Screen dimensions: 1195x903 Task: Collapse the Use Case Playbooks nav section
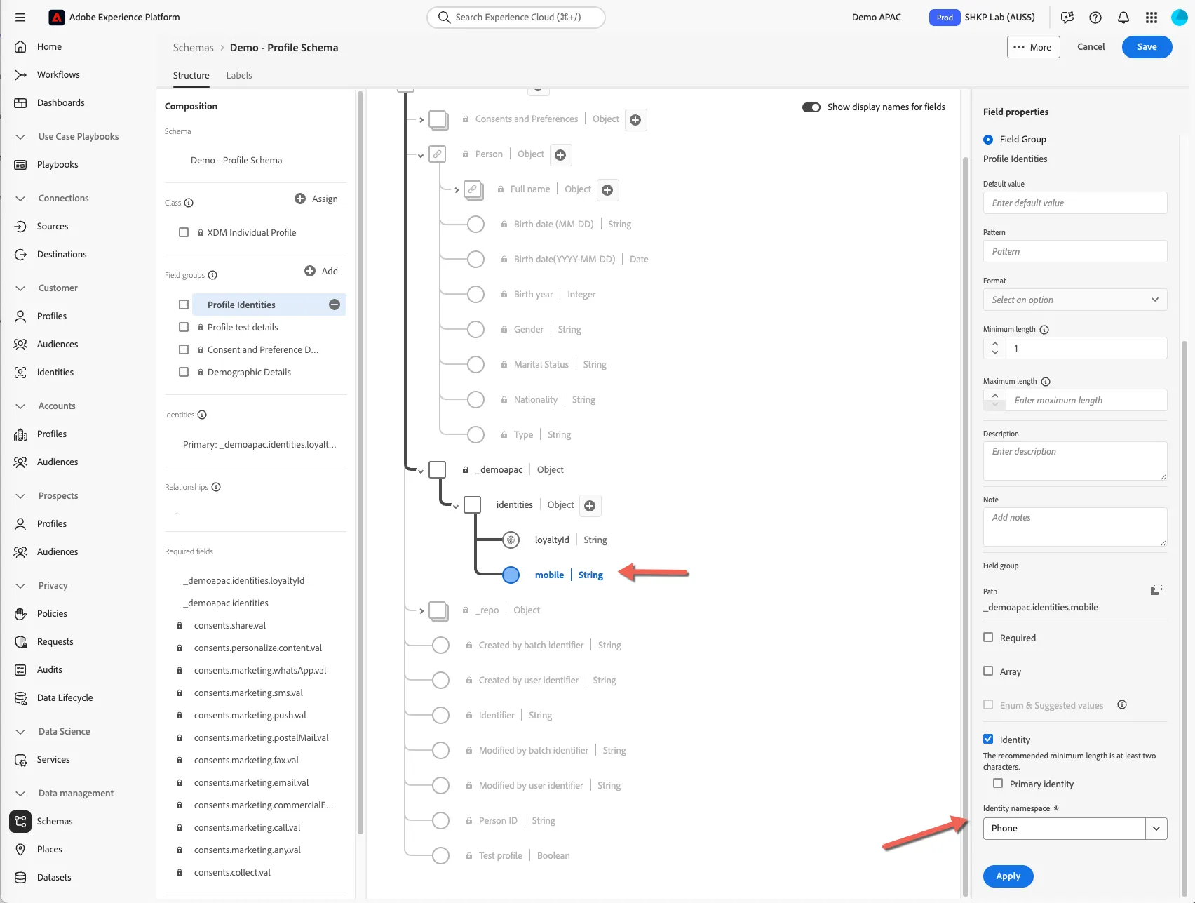tap(20, 137)
